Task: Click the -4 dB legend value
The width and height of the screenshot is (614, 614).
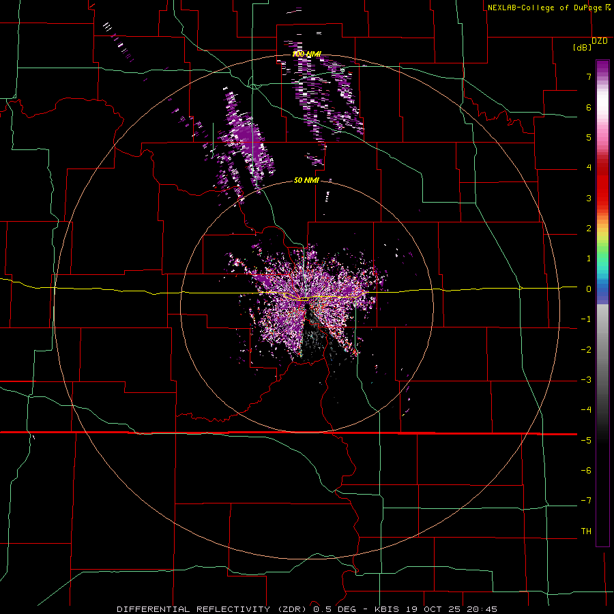Action: [x=586, y=410]
